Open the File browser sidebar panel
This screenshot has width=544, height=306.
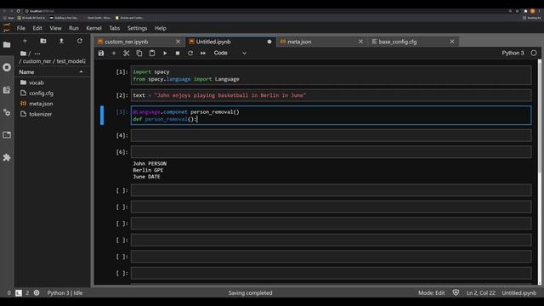7,45
